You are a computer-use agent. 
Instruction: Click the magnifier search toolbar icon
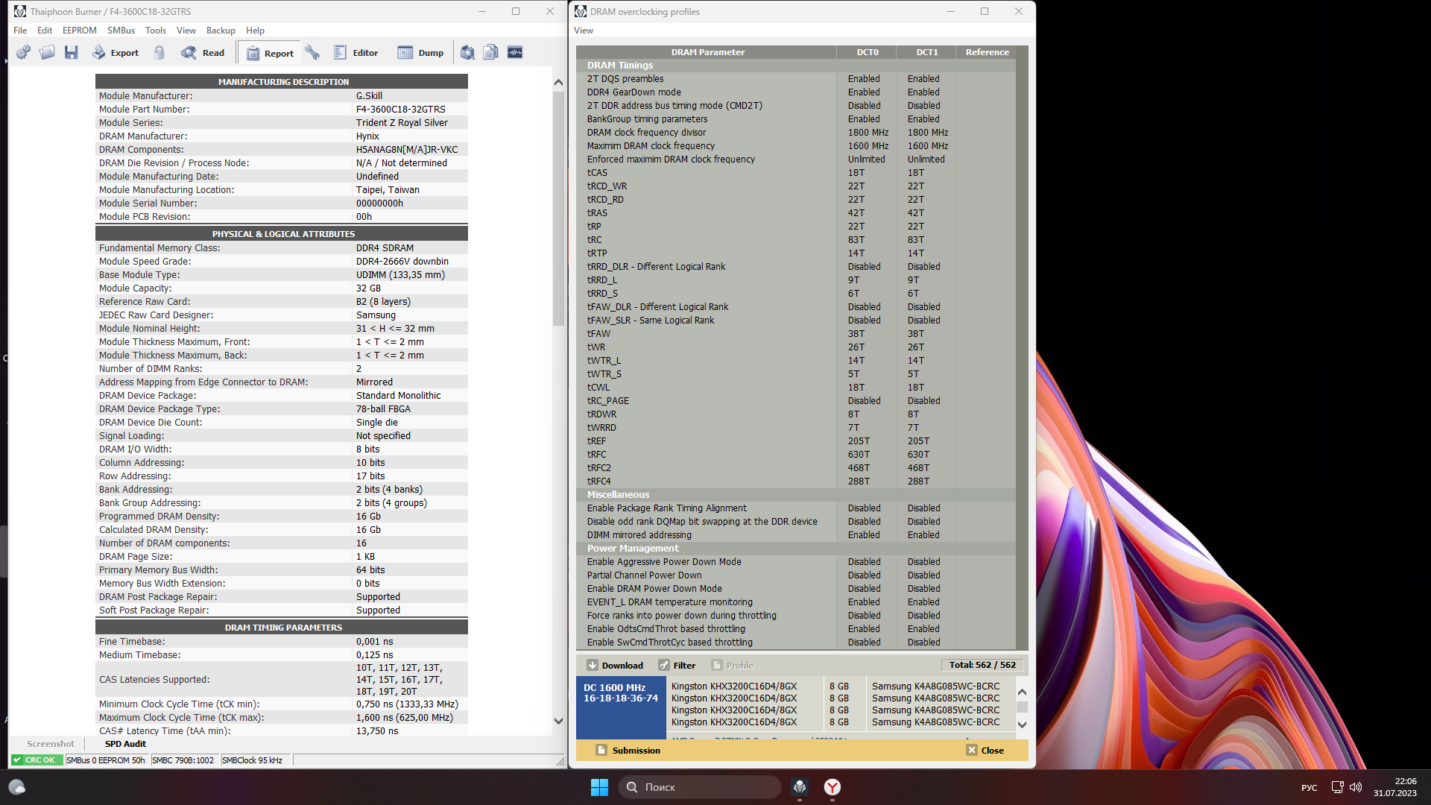pyautogui.click(x=467, y=53)
